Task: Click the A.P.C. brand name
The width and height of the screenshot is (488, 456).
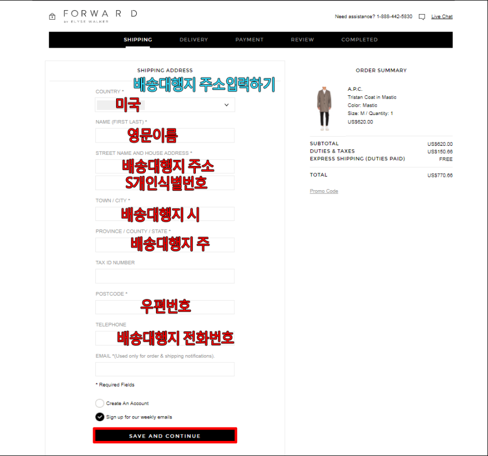Action: pos(355,89)
